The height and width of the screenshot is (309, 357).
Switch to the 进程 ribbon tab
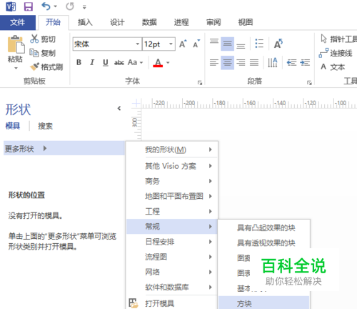coord(181,22)
